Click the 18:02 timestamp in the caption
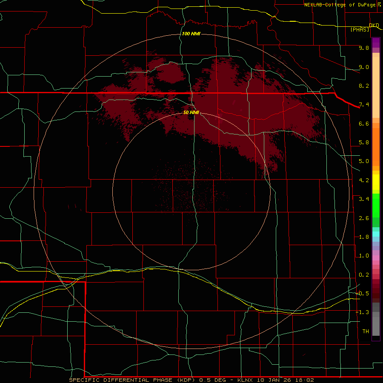 coord(304,380)
